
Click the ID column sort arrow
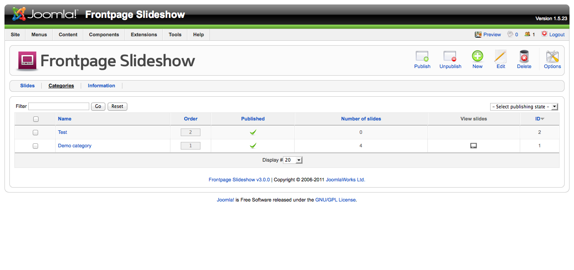coord(543,119)
